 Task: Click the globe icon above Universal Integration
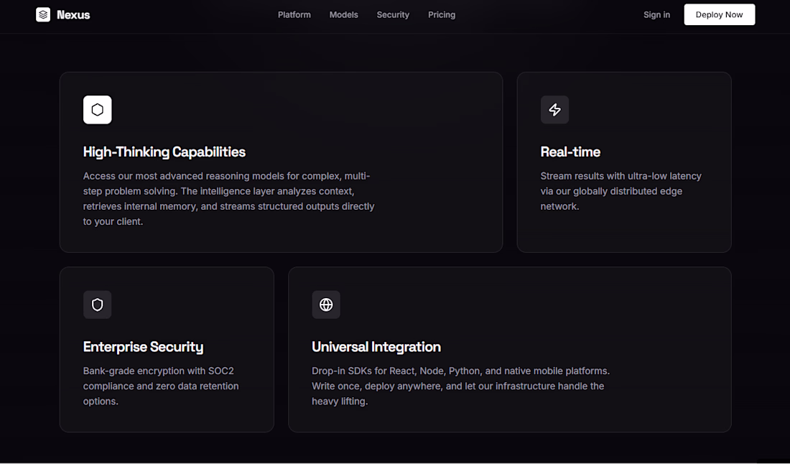[x=326, y=305]
